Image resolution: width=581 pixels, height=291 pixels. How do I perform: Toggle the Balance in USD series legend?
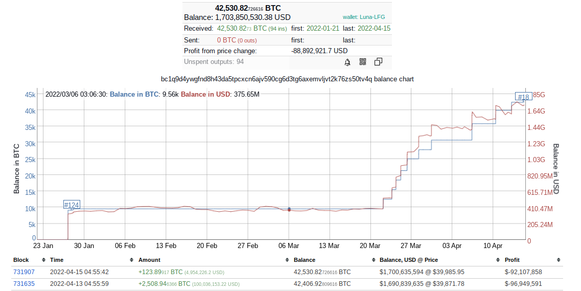pyautogui.click(x=205, y=94)
